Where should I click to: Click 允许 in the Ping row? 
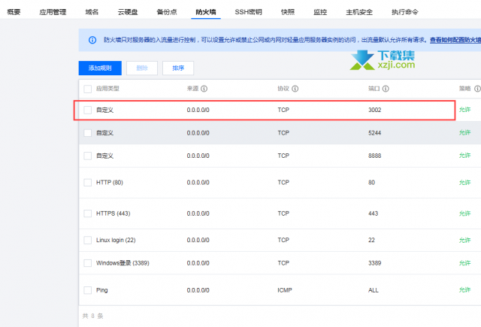click(x=464, y=290)
